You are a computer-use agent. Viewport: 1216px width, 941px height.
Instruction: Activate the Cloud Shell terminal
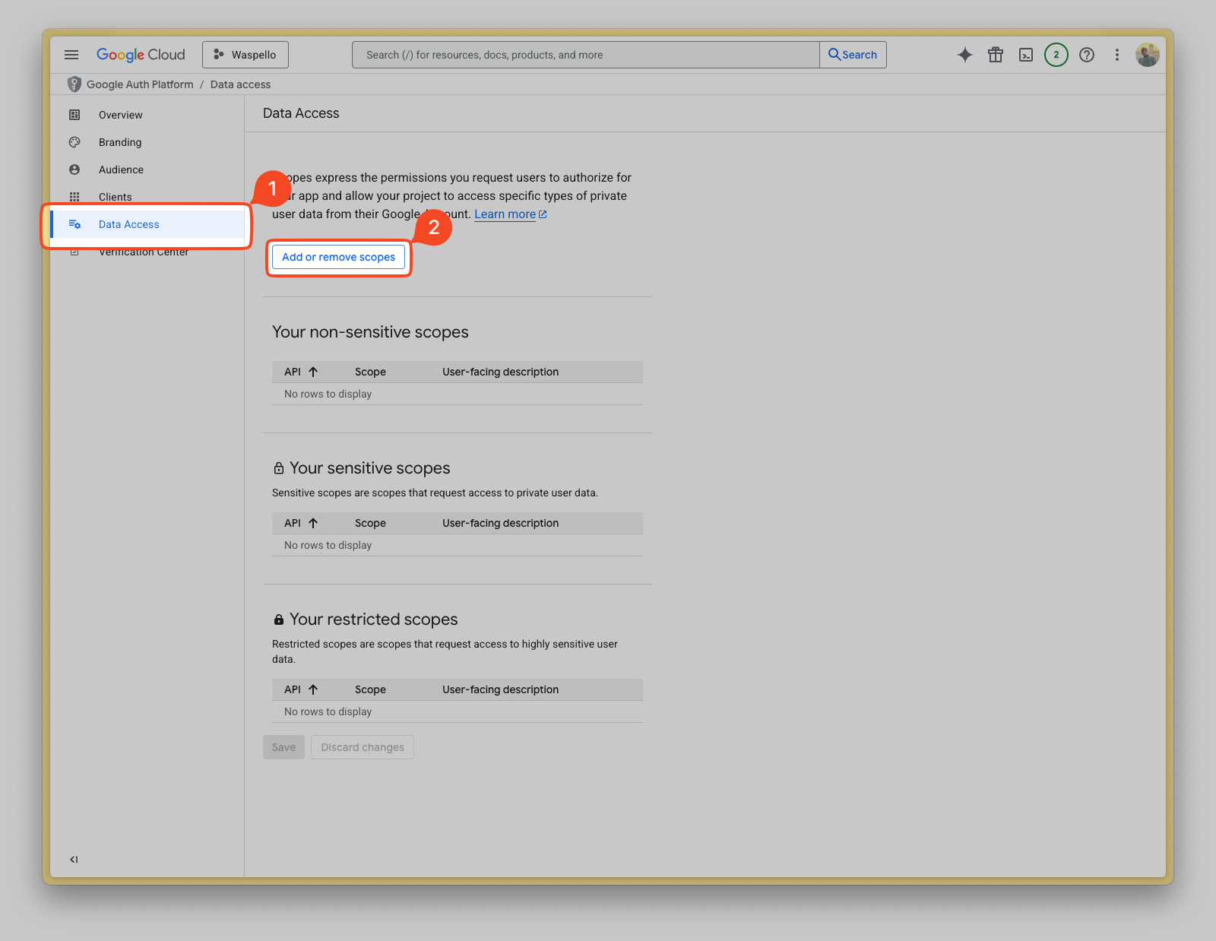click(x=1025, y=54)
